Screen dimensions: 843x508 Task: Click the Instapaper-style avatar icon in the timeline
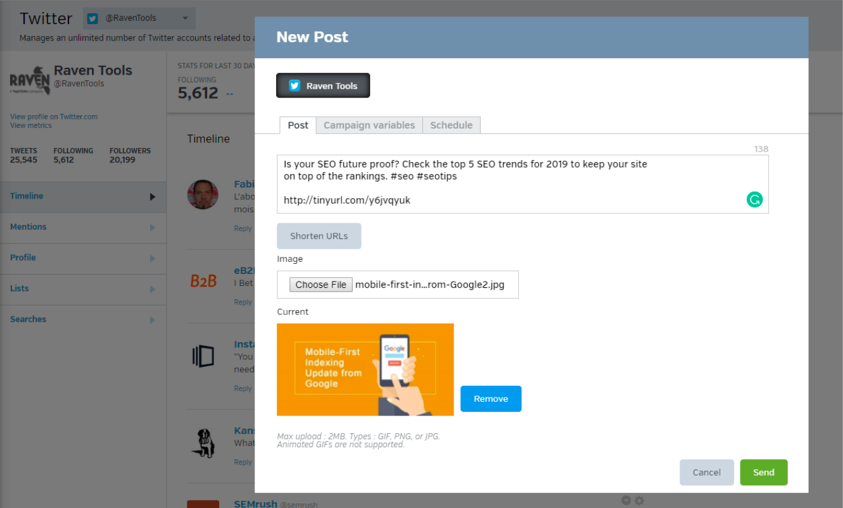click(203, 357)
